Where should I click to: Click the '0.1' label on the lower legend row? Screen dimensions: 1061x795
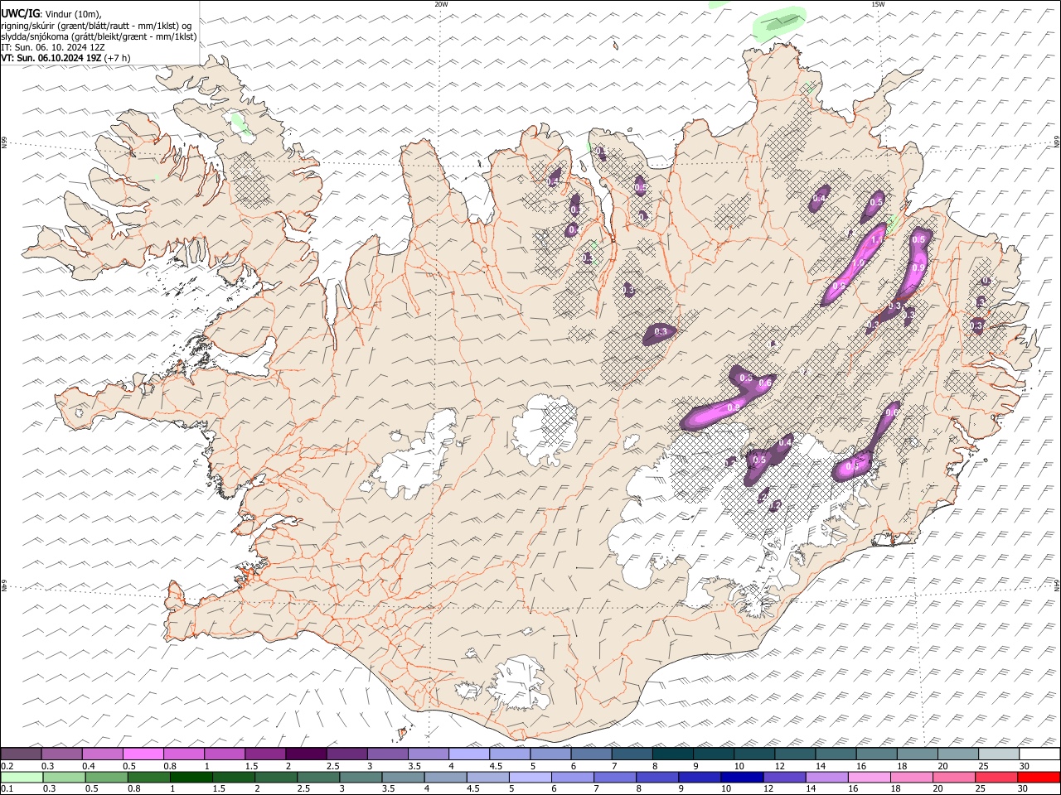coord(7,788)
